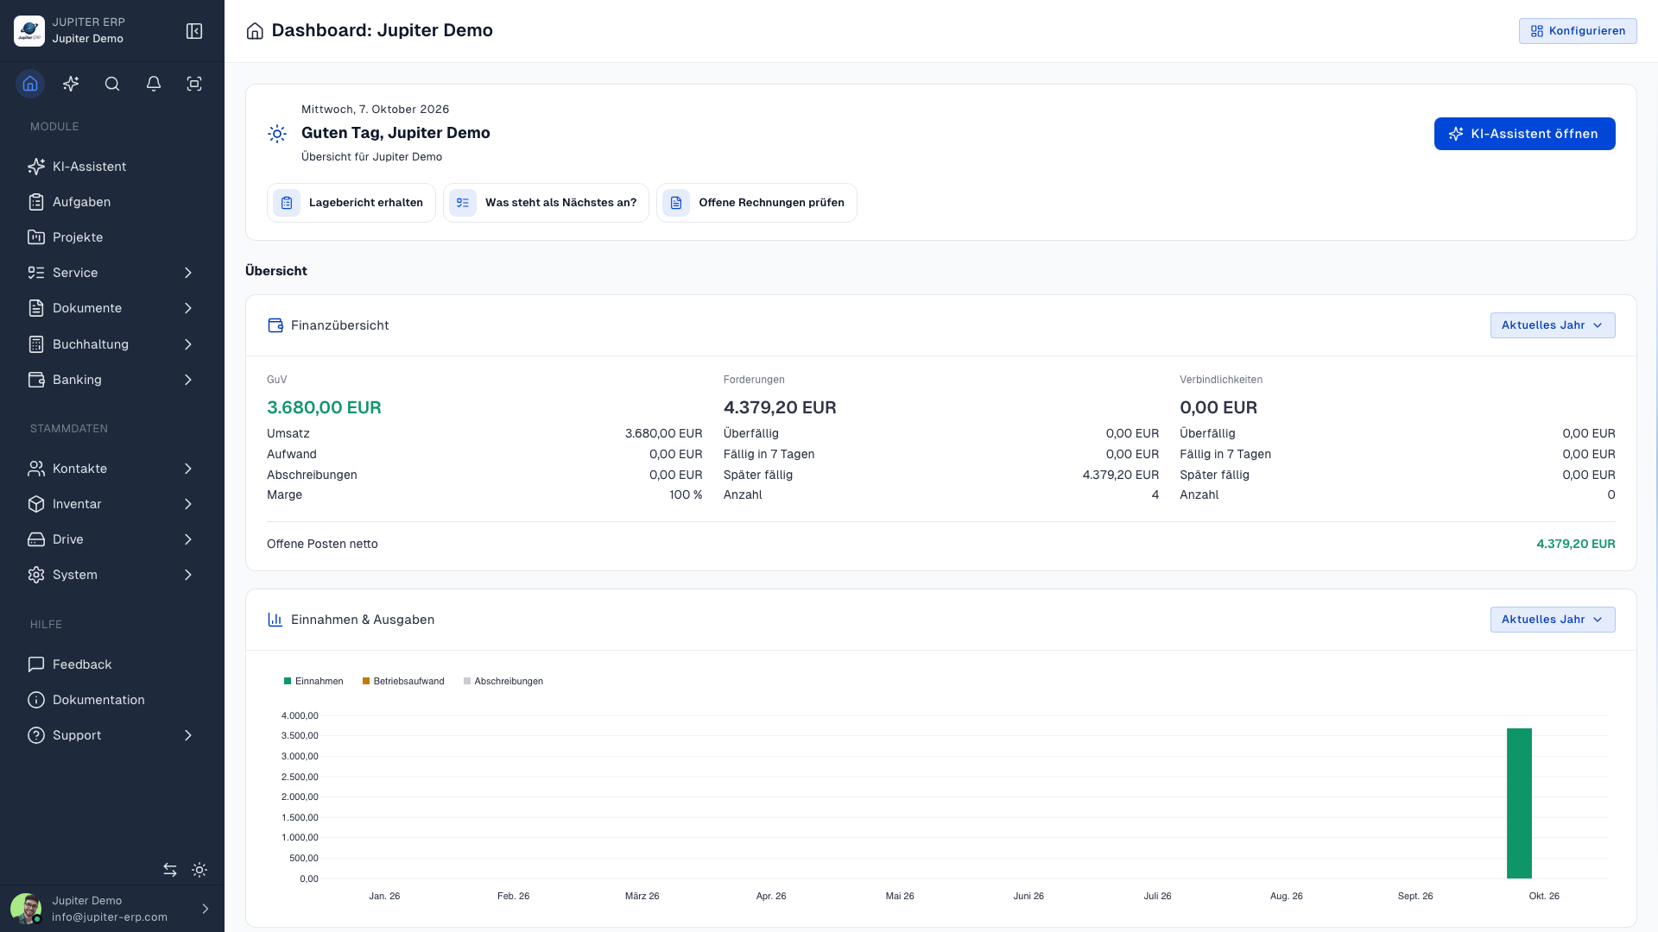Image resolution: width=1658 pixels, height=932 pixels.
Task: Open the scan icon in the sidebar toolbar
Action: [194, 84]
